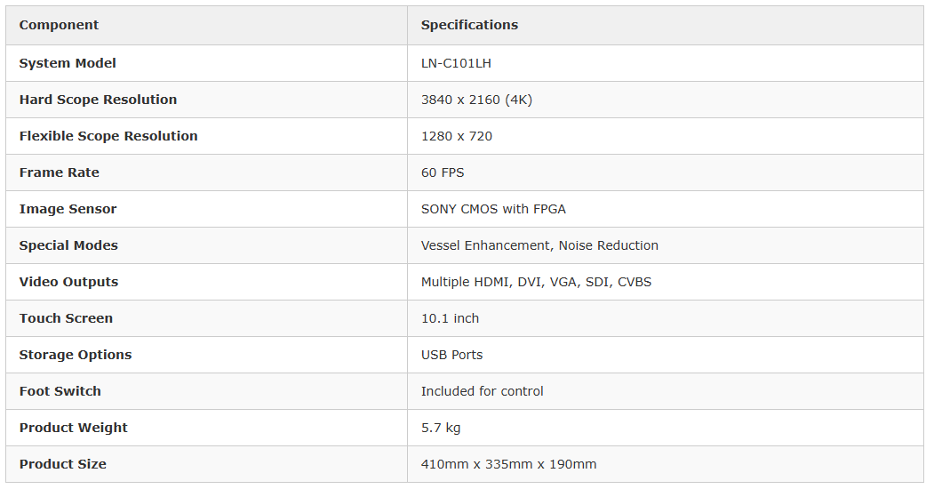Select the Product Weight row label

point(74,428)
